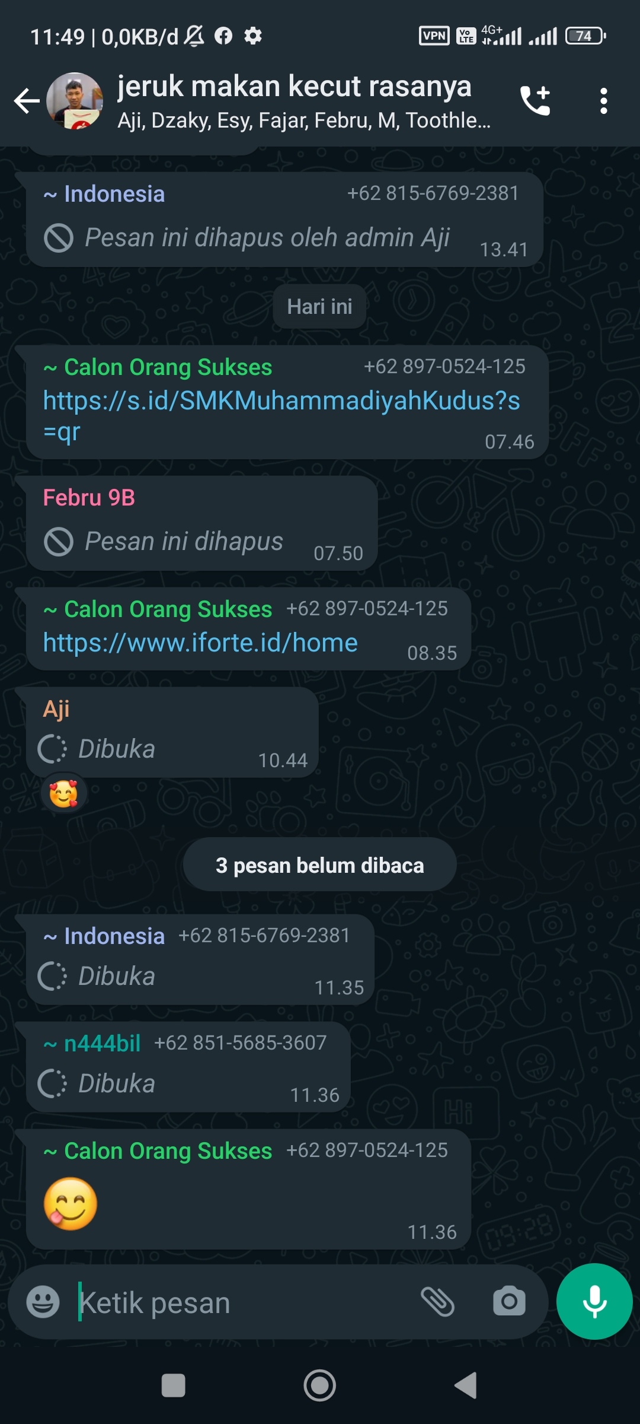The image size is (640, 1424).
Task: Open the group profile picture
Action: click(75, 101)
